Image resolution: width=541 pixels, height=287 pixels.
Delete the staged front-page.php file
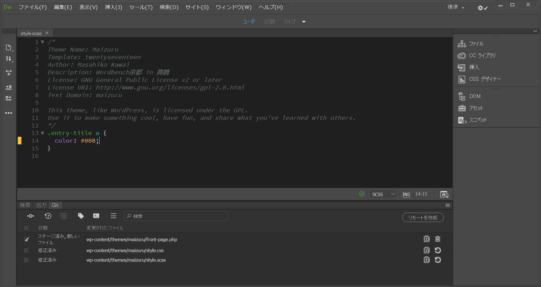tap(438, 239)
